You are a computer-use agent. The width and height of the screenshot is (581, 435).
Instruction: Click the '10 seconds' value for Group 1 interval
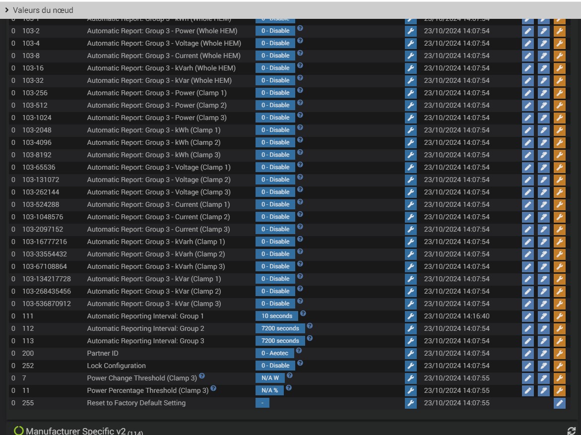click(277, 316)
